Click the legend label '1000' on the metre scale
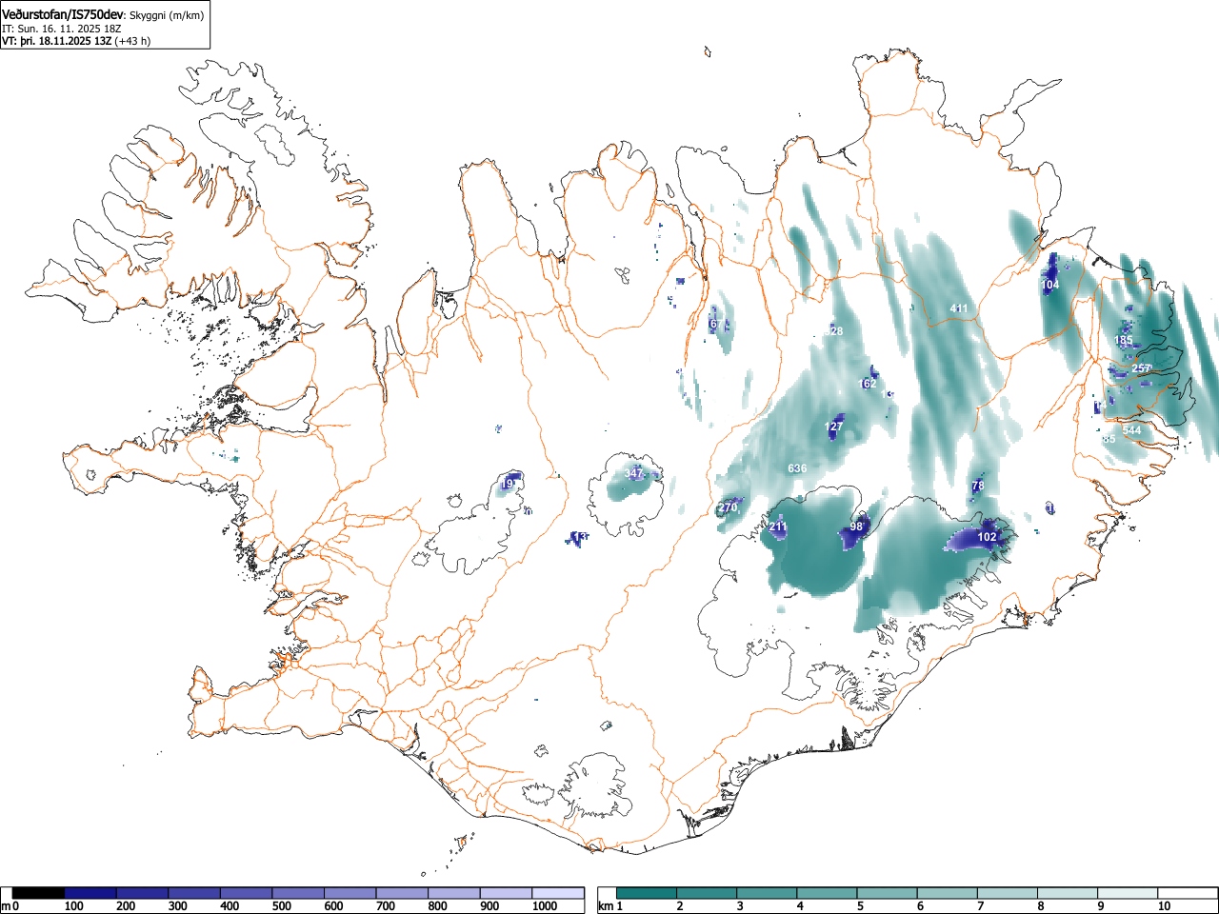 tap(545, 906)
